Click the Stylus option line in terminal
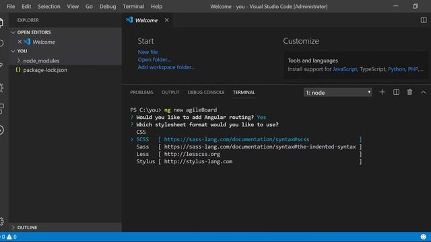The height and width of the screenshot is (242, 431). click(x=249, y=161)
